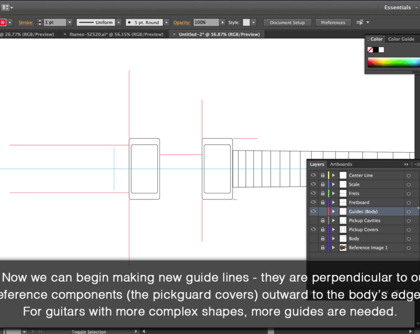This screenshot has width=420, height=334.
Task: Pick the black swatch in Color panel
Action: tap(376, 49)
